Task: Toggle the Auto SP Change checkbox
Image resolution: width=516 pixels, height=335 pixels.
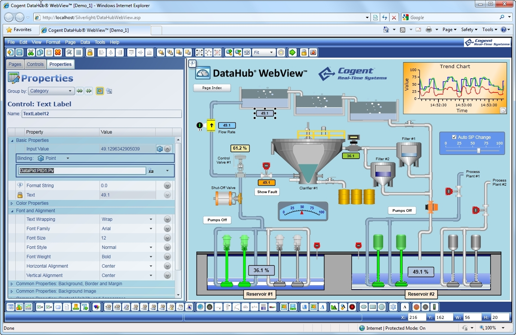Action: [x=454, y=137]
